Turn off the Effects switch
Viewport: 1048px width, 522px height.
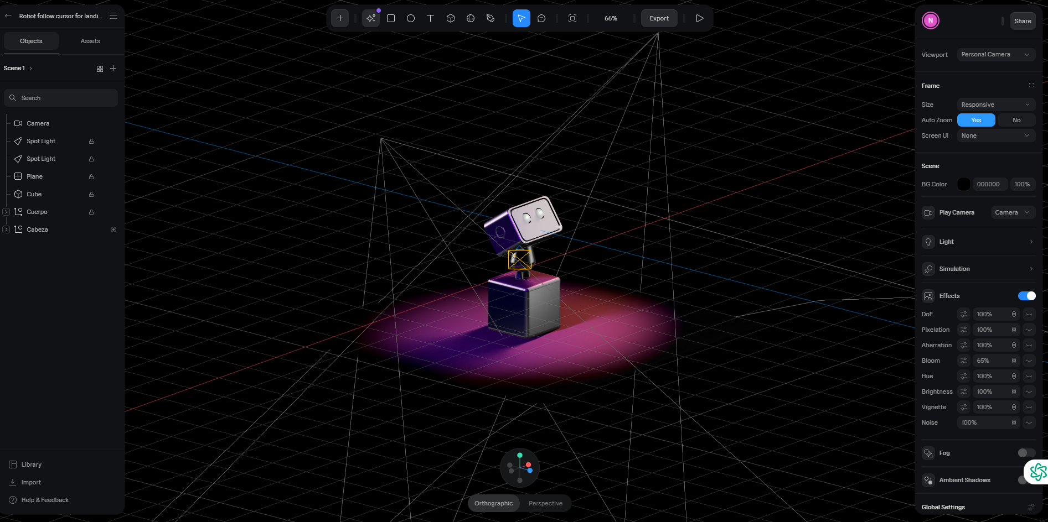pos(1027,296)
